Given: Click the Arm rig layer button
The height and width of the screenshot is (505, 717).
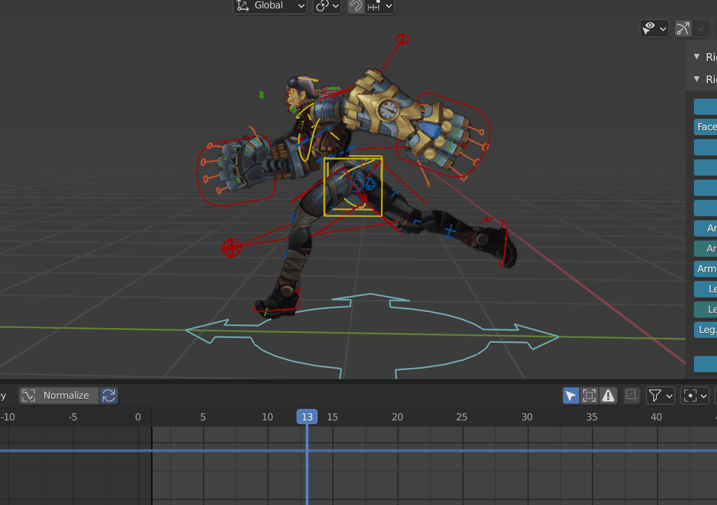Looking at the screenshot, I should click(x=706, y=269).
